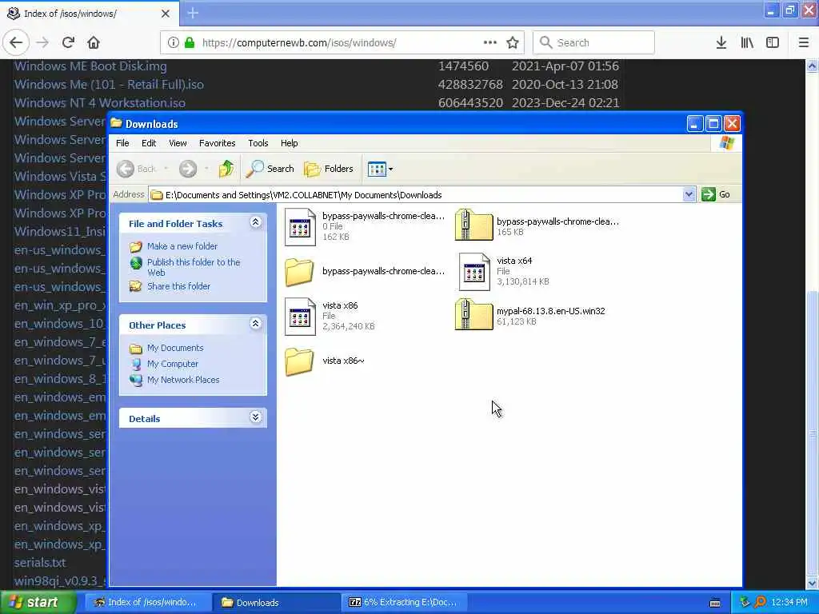Screen dimensions: 819x614
Task: Collapse Other Places panel
Action: click(x=255, y=324)
